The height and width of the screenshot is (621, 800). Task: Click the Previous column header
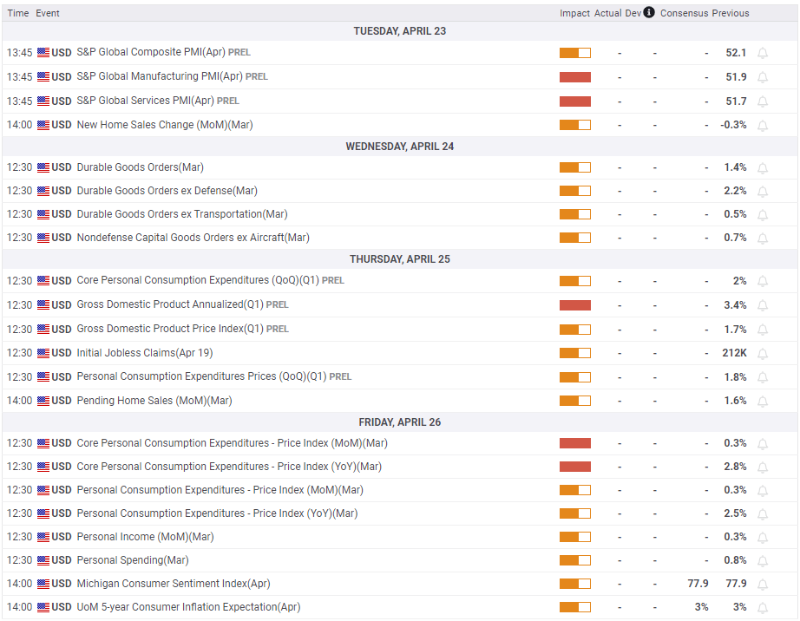(730, 13)
